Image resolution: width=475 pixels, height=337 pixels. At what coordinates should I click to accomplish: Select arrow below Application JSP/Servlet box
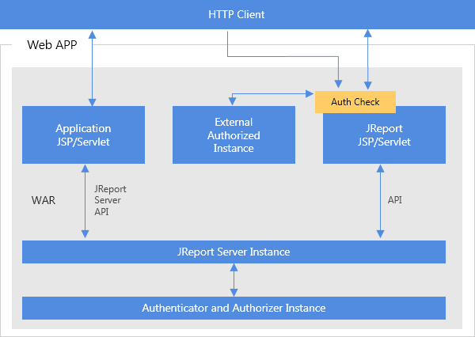coord(84,201)
